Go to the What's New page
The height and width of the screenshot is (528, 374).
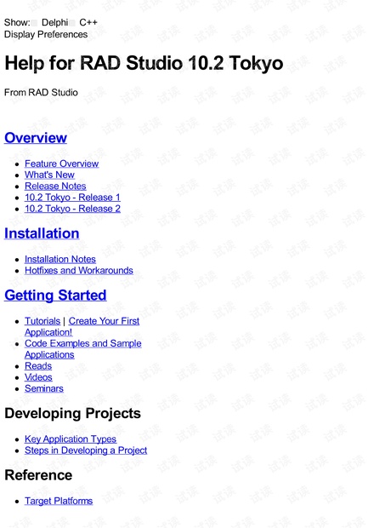point(49,175)
